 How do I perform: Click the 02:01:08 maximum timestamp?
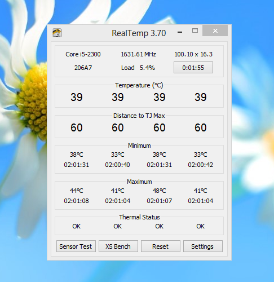(x=77, y=201)
